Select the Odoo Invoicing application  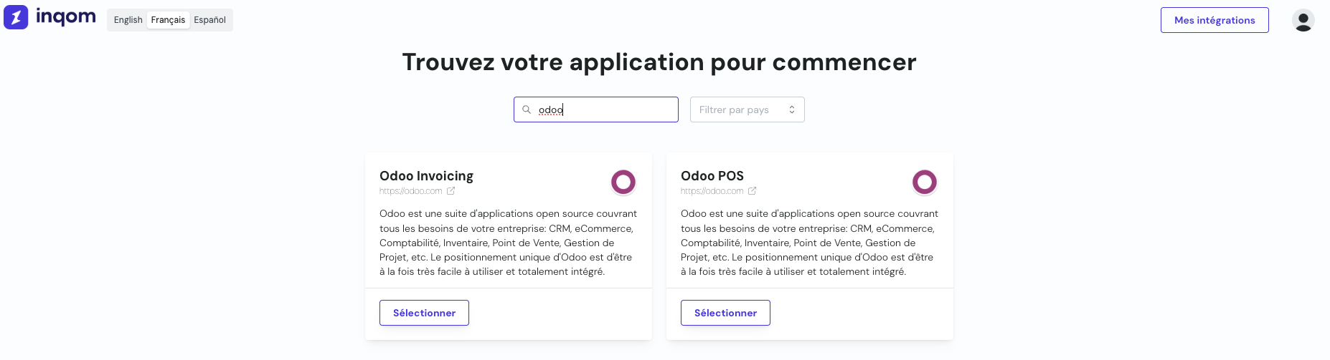(424, 313)
